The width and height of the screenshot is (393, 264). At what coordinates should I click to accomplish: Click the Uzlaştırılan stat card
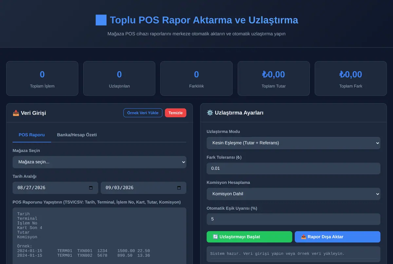(x=119, y=79)
